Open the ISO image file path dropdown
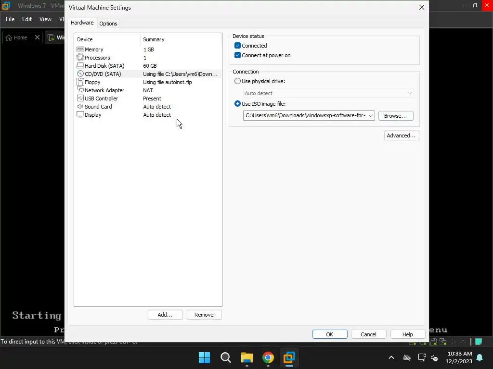Screen dimensions: 493x369 click(x=371, y=115)
